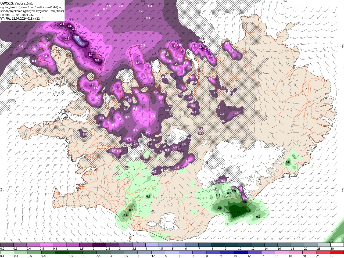
Task: Click the 3.3 snowfall value on the map
Action: pyautogui.click(x=97, y=60)
